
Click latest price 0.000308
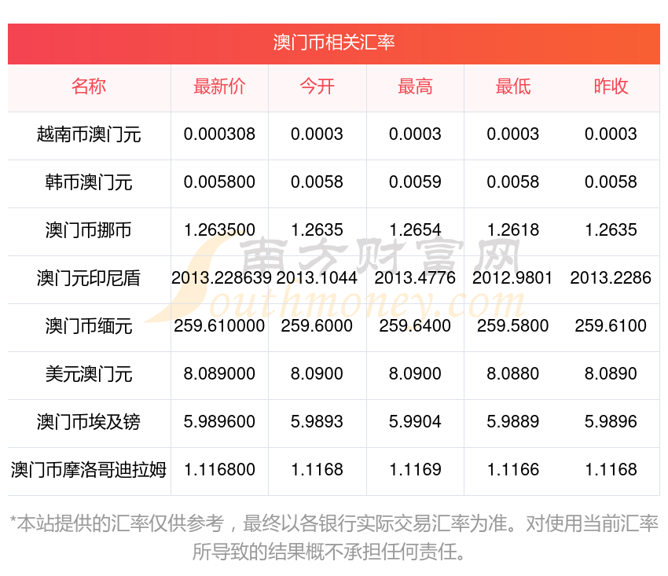(219, 134)
